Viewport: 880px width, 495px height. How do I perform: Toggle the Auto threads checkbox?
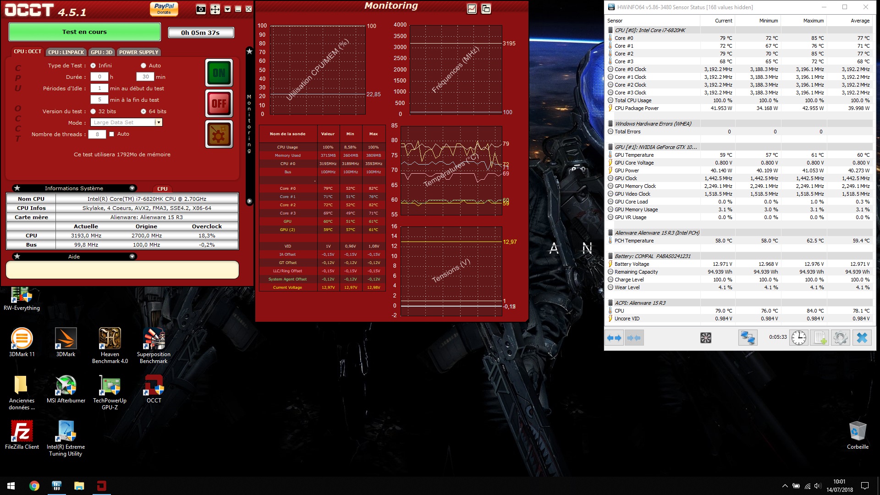[x=111, y=134]
